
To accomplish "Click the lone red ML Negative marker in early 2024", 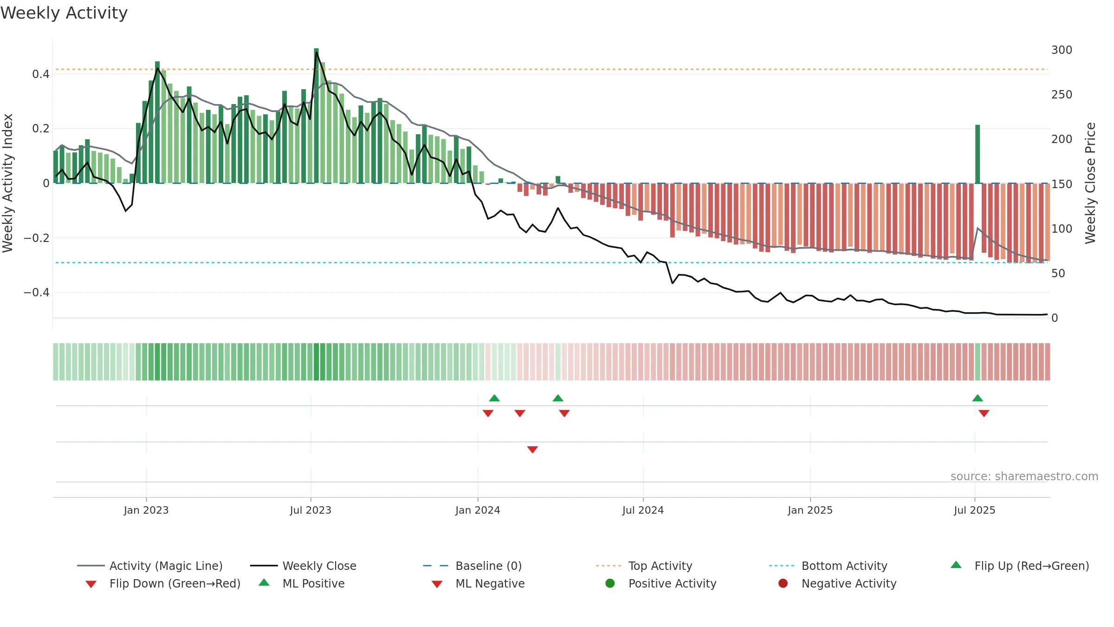I will (x=532, y=450).
